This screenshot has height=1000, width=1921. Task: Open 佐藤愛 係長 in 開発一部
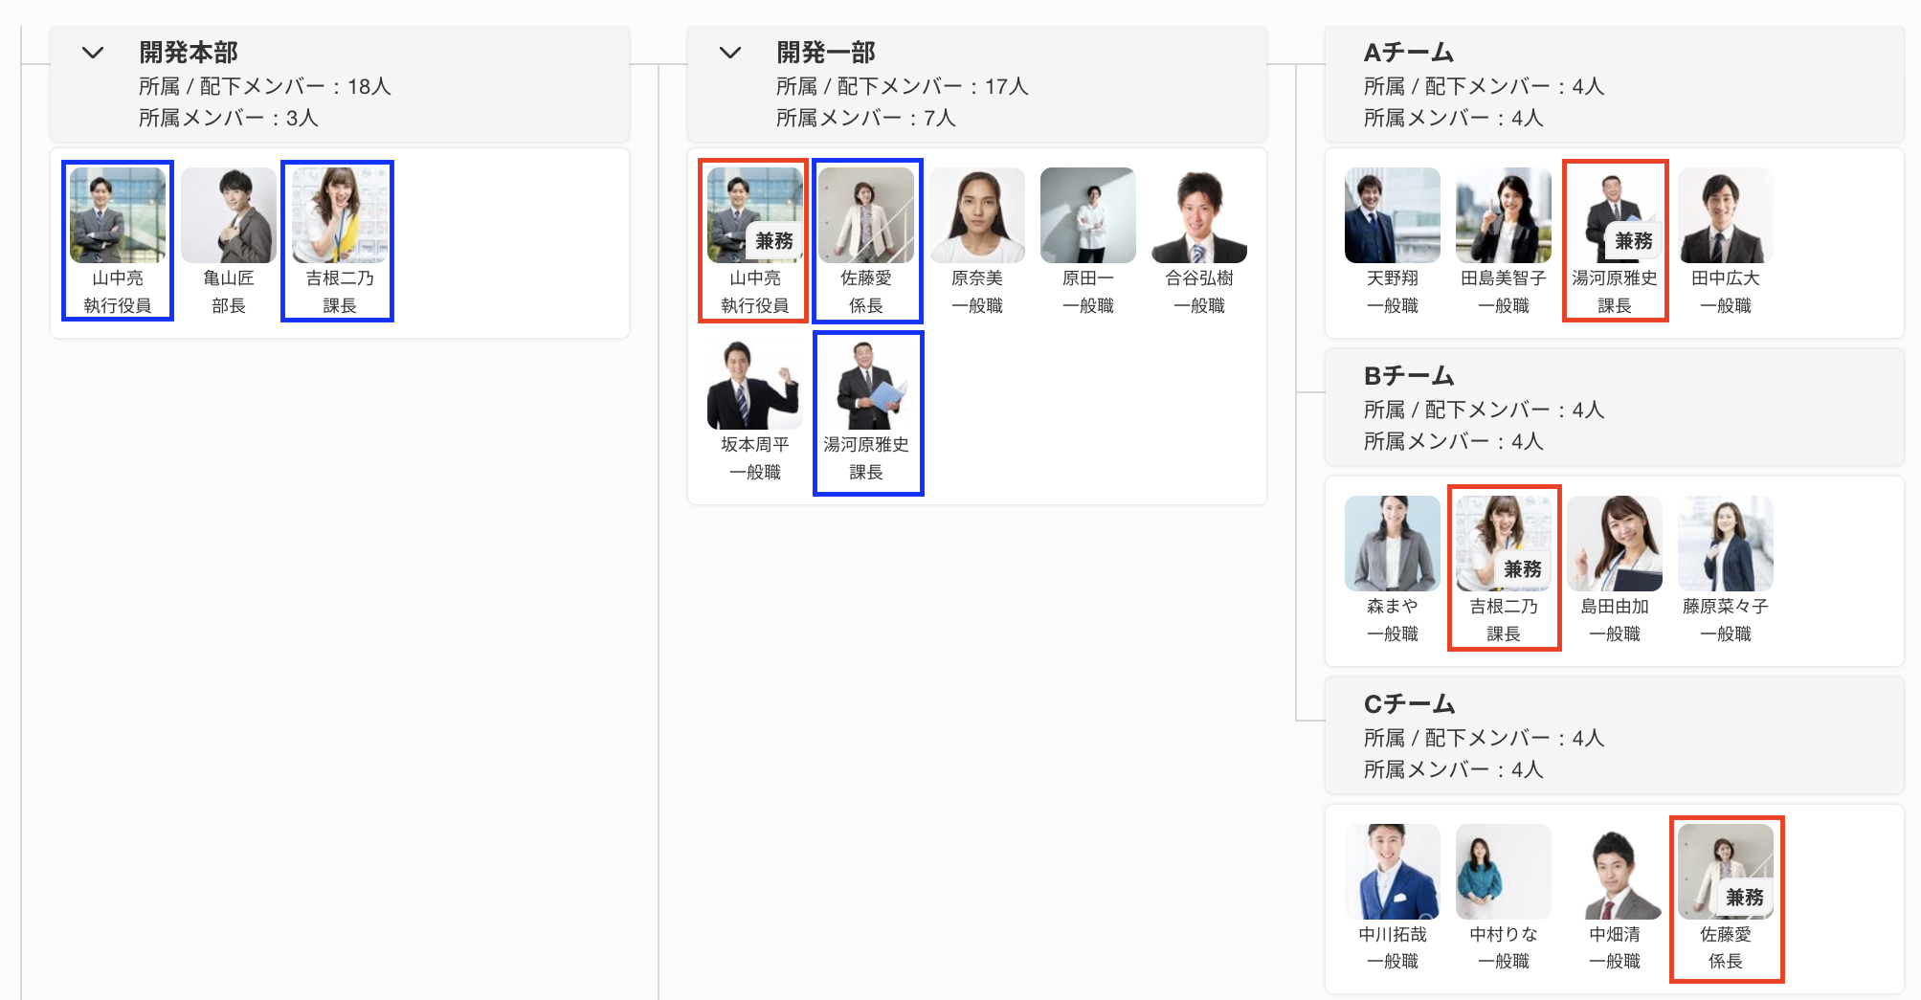866,215
